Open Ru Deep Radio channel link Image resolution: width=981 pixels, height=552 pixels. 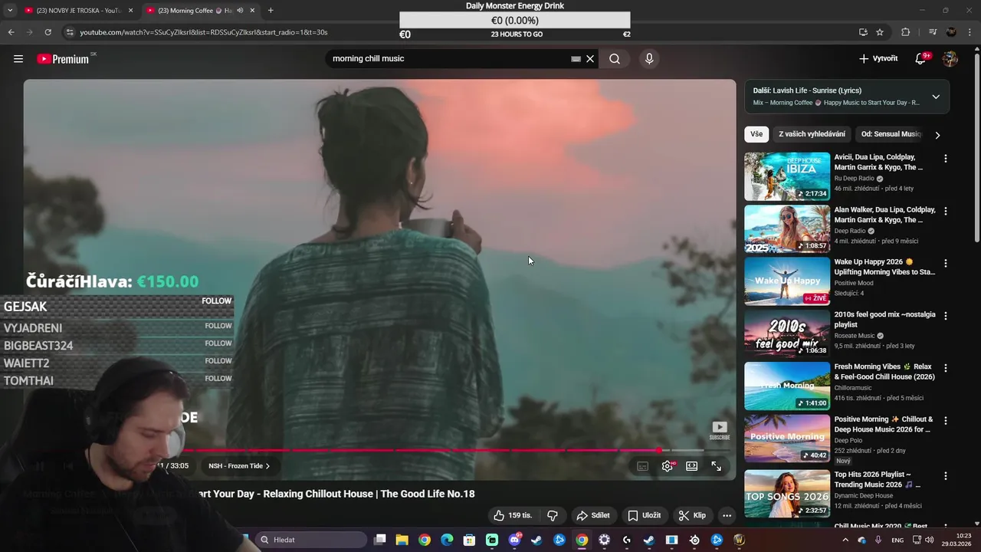click(854, 178)
